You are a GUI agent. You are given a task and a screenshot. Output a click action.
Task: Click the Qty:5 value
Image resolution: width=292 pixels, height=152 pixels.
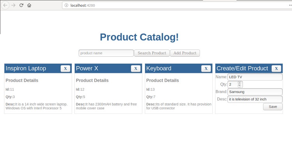coord(81,97)
